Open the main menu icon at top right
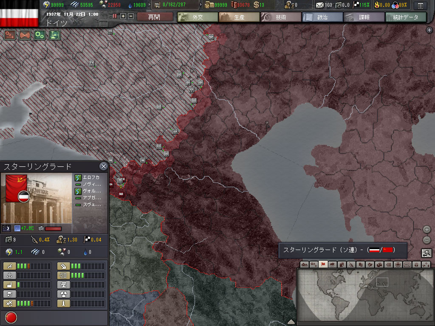The width and height of the screenshot is (435, 326). pyautogui.click(x=420, y=5)
